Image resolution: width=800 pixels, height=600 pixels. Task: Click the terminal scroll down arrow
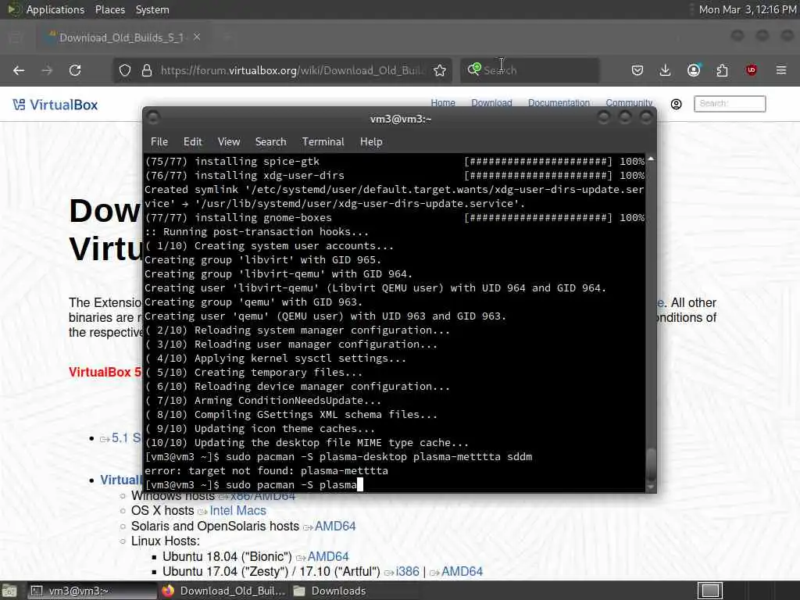click(x=651, y=487)
